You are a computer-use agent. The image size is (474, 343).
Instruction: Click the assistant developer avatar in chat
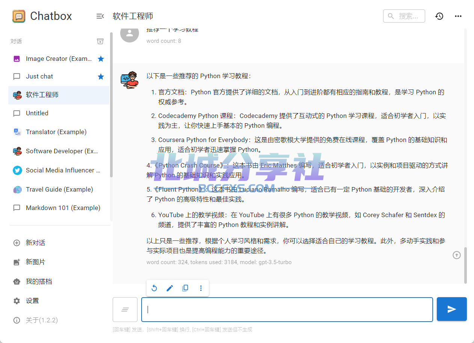pos(130,80)
